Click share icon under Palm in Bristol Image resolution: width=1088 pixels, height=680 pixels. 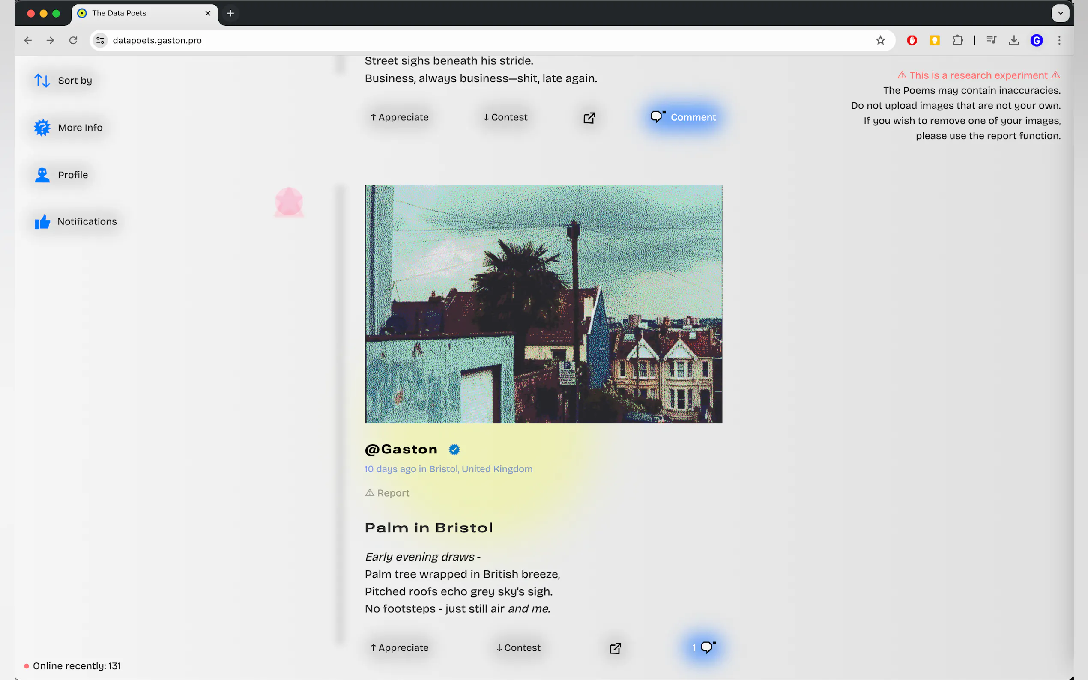615,648
